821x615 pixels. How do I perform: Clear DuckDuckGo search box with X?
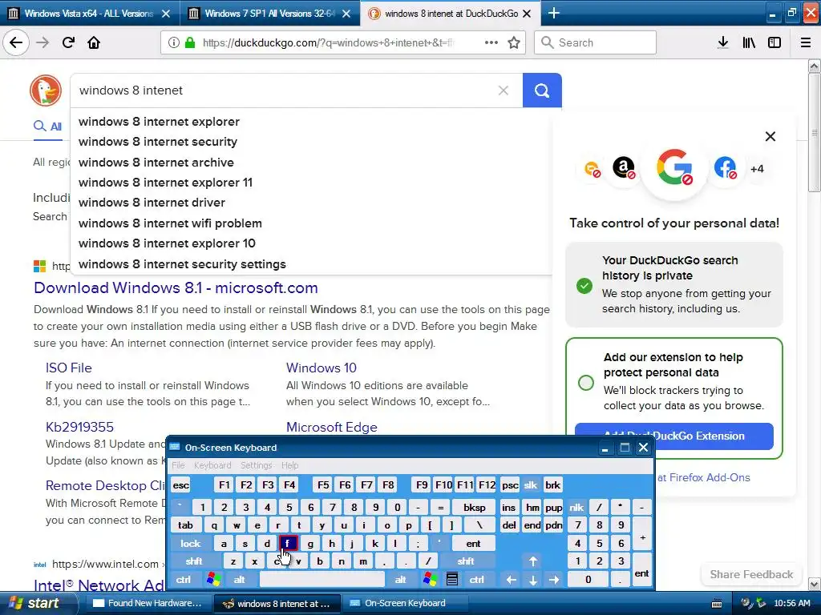[504, 90]
